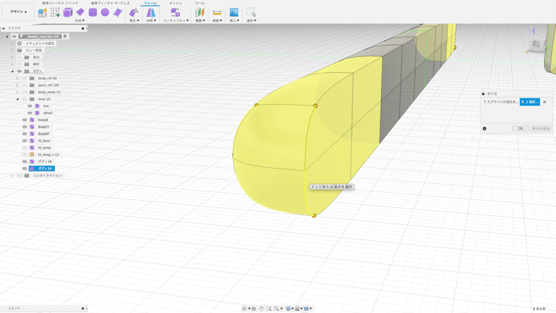Click the Select (選択) window icon
The width and height of the screenshot is (556, 313).
click(251, 12)
